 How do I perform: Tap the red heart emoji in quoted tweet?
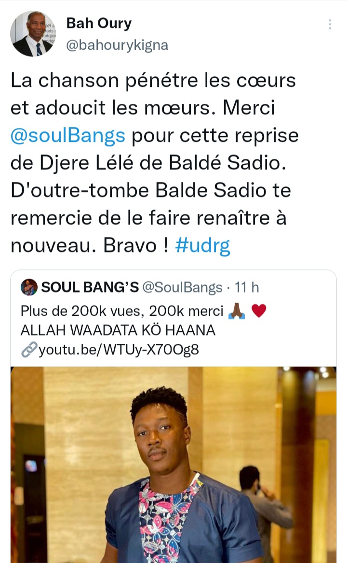259,310
